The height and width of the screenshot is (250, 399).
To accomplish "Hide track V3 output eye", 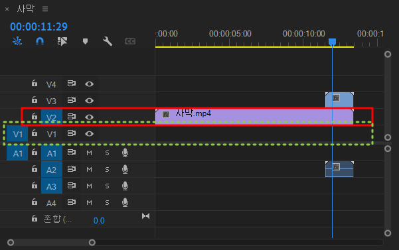I will (89, 101).
